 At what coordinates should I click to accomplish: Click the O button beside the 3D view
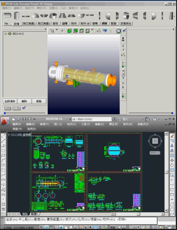click(x=123, y=83)
